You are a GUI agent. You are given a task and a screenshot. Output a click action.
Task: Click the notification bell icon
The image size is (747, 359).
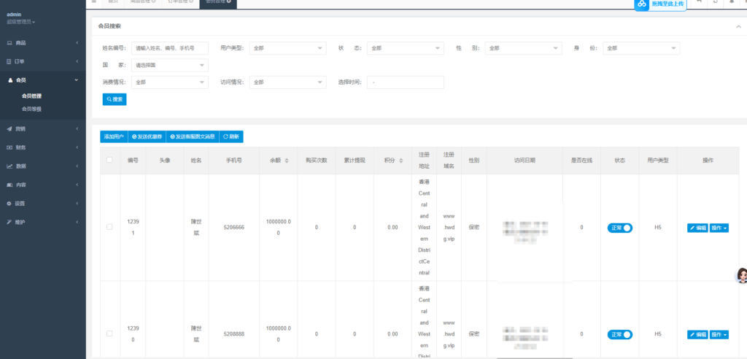click(x=732, y=2)
